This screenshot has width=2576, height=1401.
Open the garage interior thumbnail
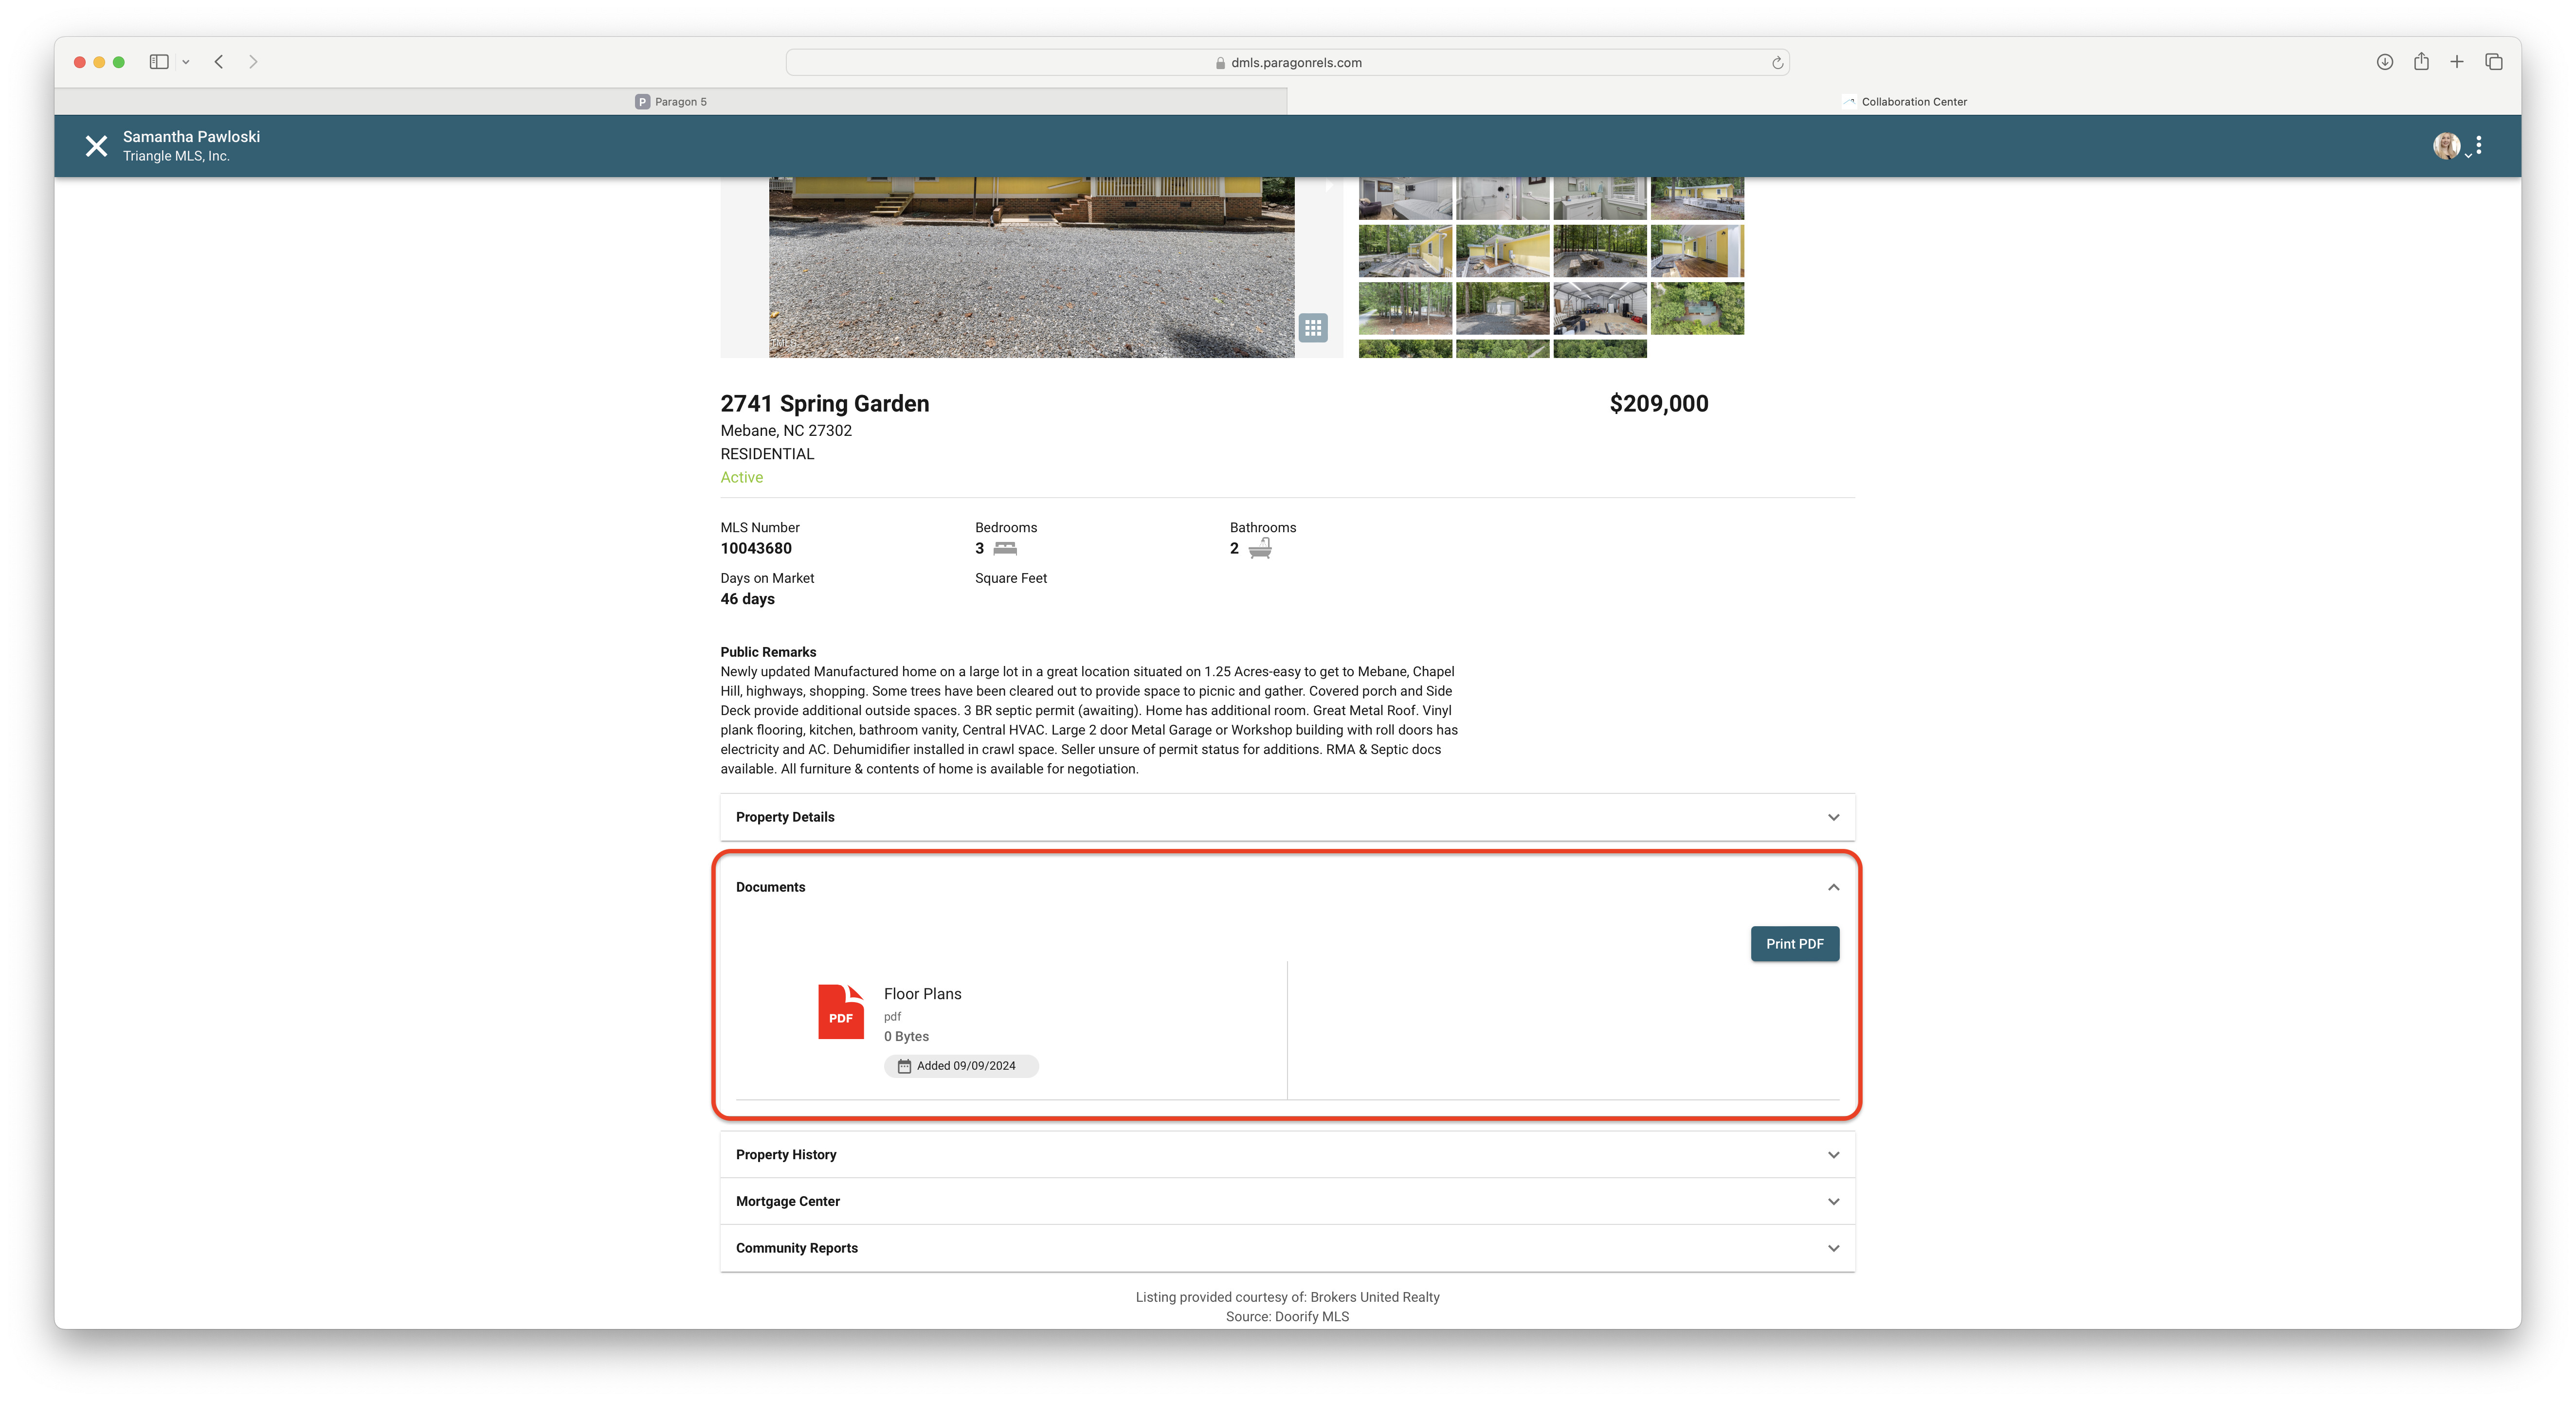tap(1599, 308)
